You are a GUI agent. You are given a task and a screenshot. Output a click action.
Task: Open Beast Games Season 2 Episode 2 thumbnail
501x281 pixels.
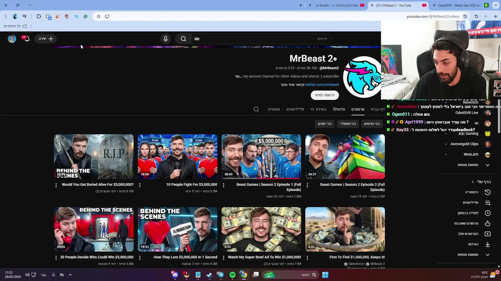[x=345, y=157]
